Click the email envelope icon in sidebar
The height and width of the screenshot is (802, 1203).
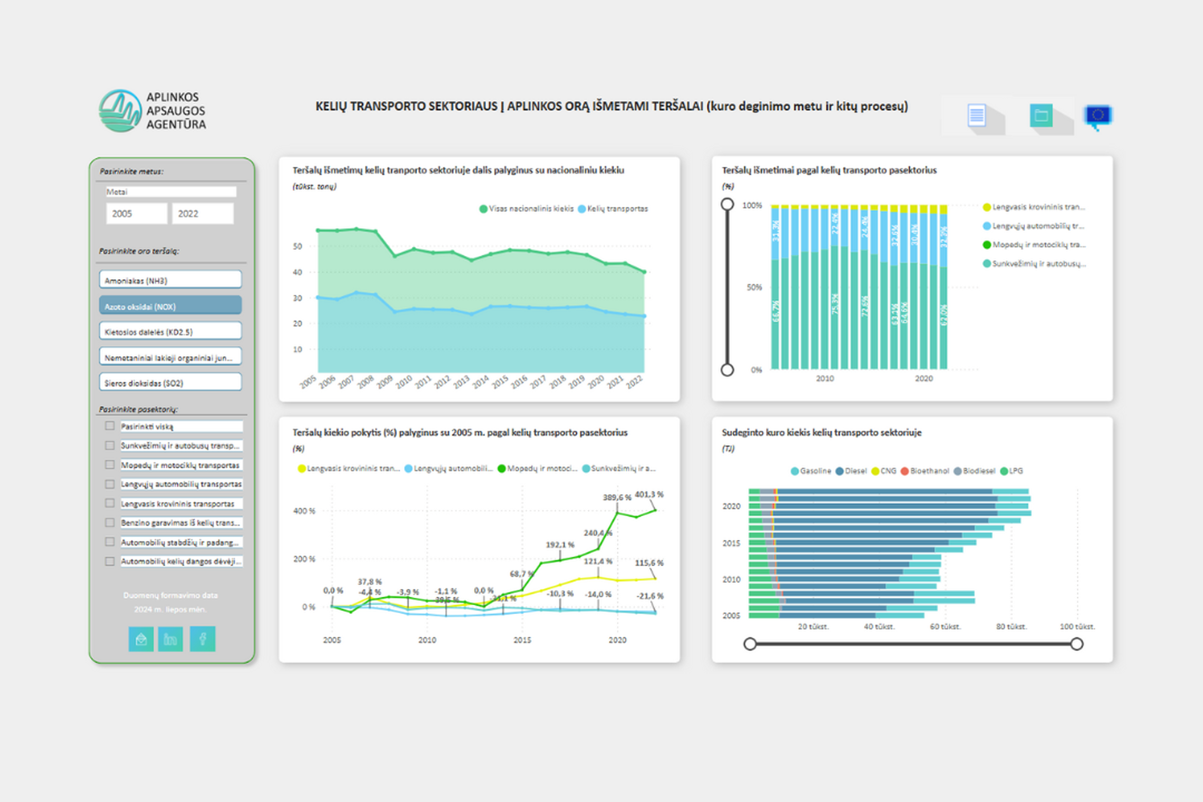click(x=141, y=639)
